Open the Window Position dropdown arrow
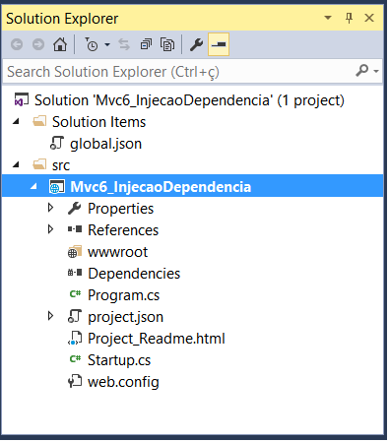 pyautogui.click(x=328, y=18)
